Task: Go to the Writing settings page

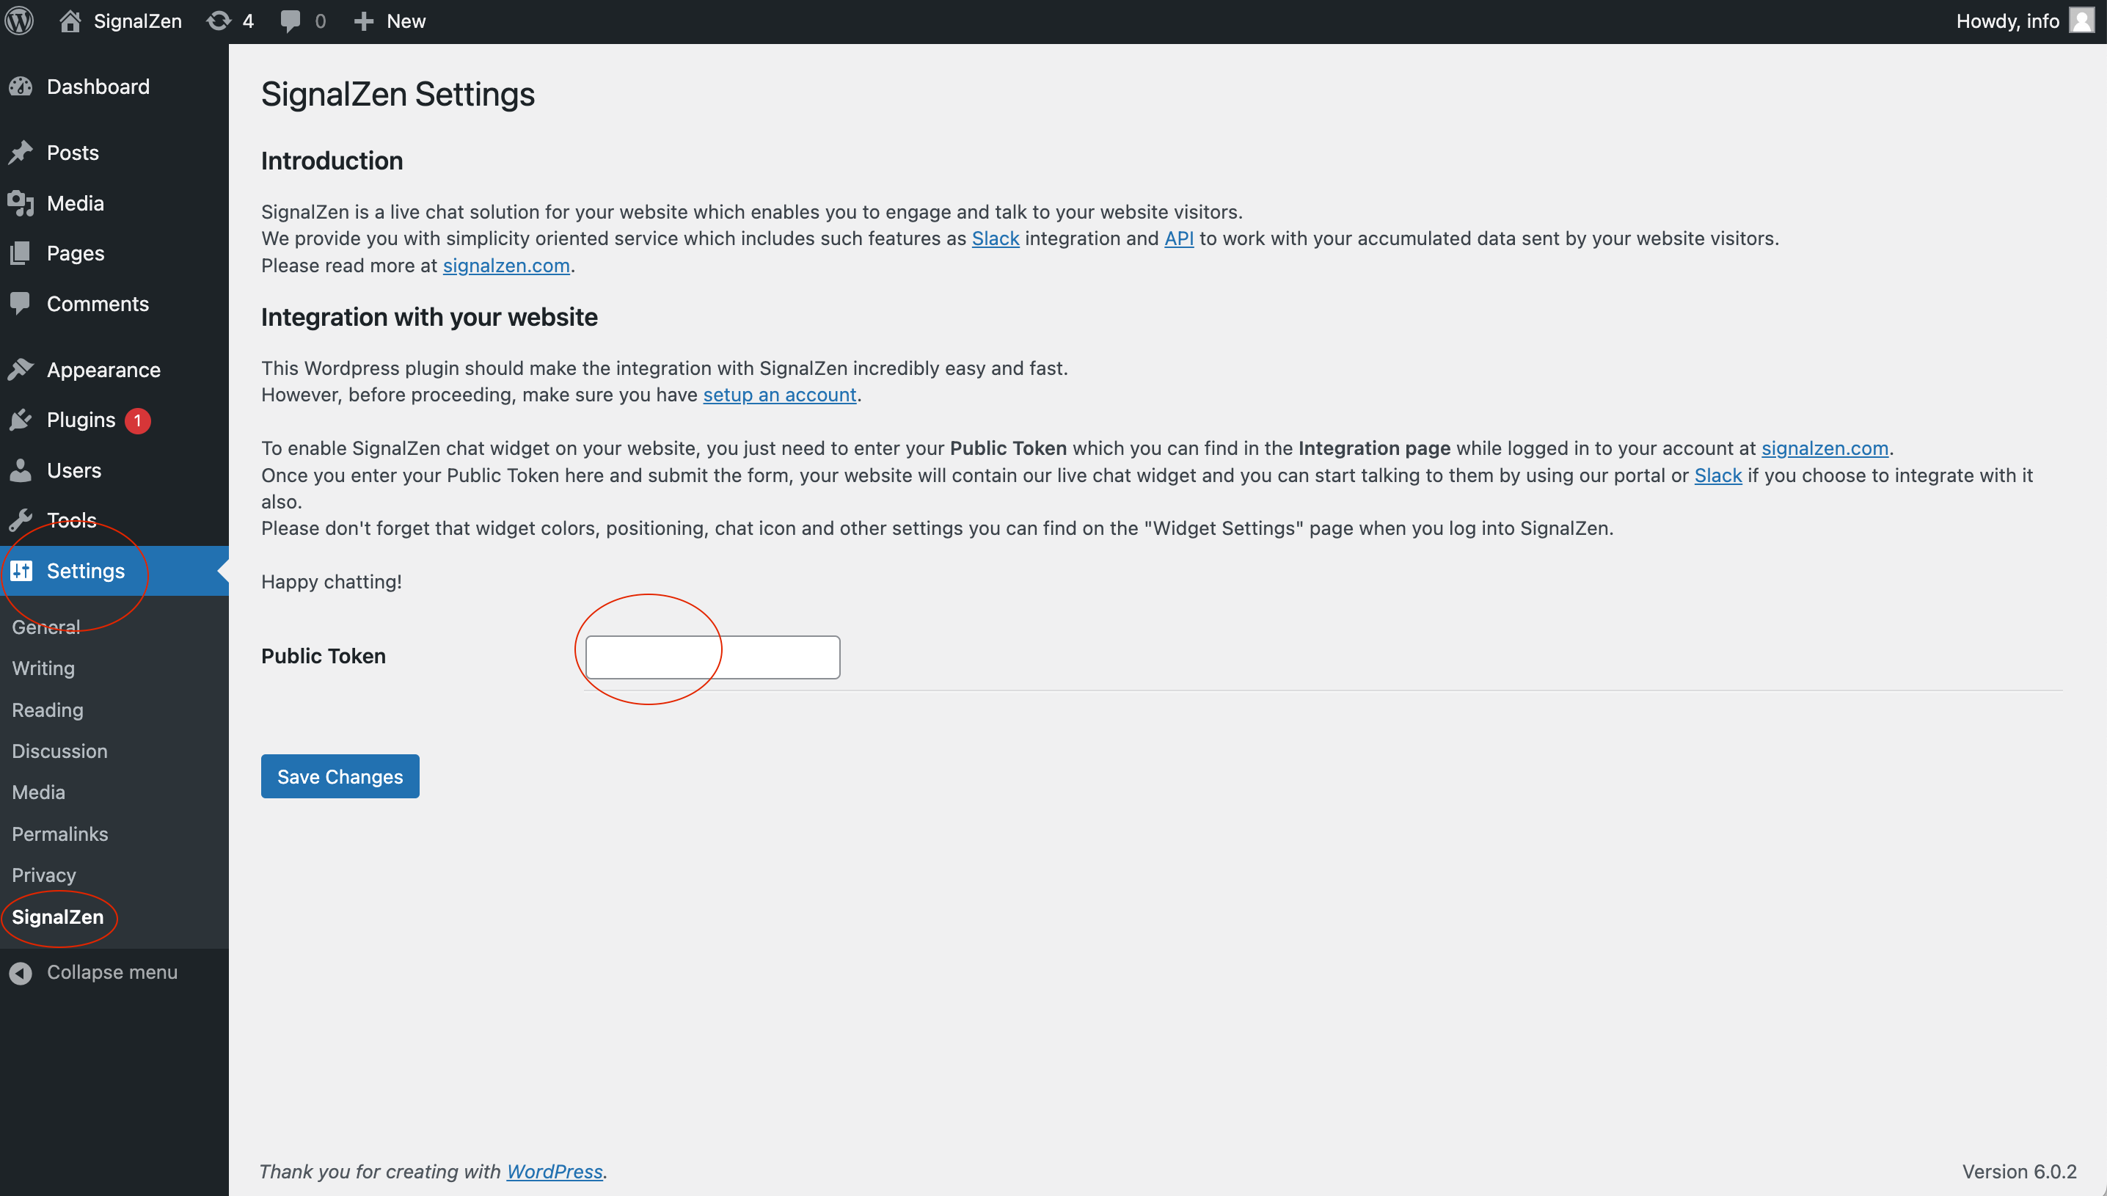Action: point(43,668)
